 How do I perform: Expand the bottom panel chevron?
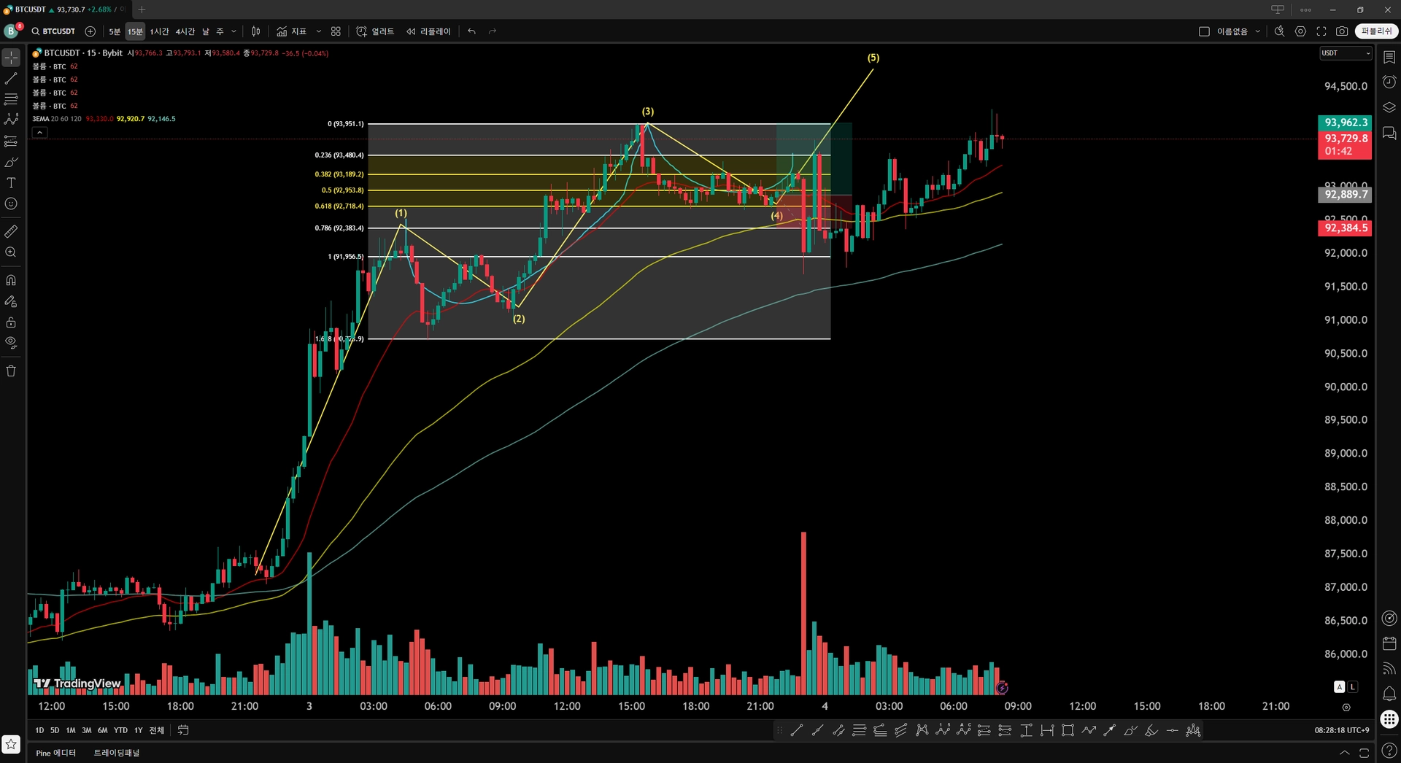[1344, 753]
